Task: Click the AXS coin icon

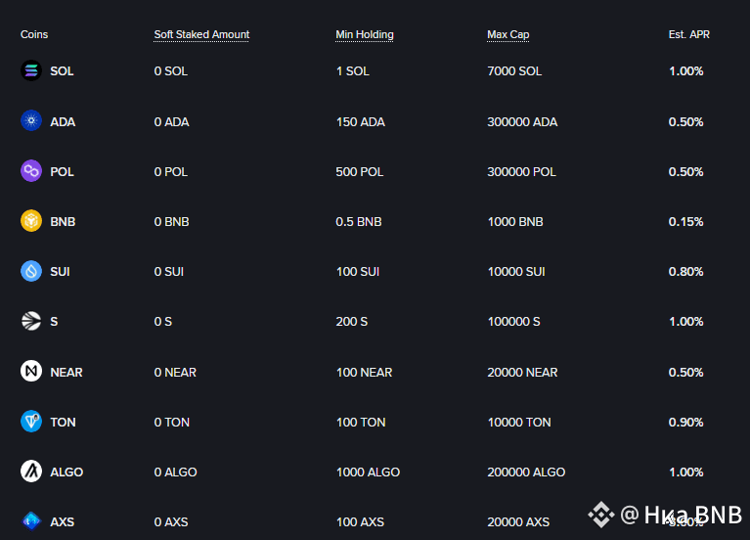Action: (x=31, y=520)
